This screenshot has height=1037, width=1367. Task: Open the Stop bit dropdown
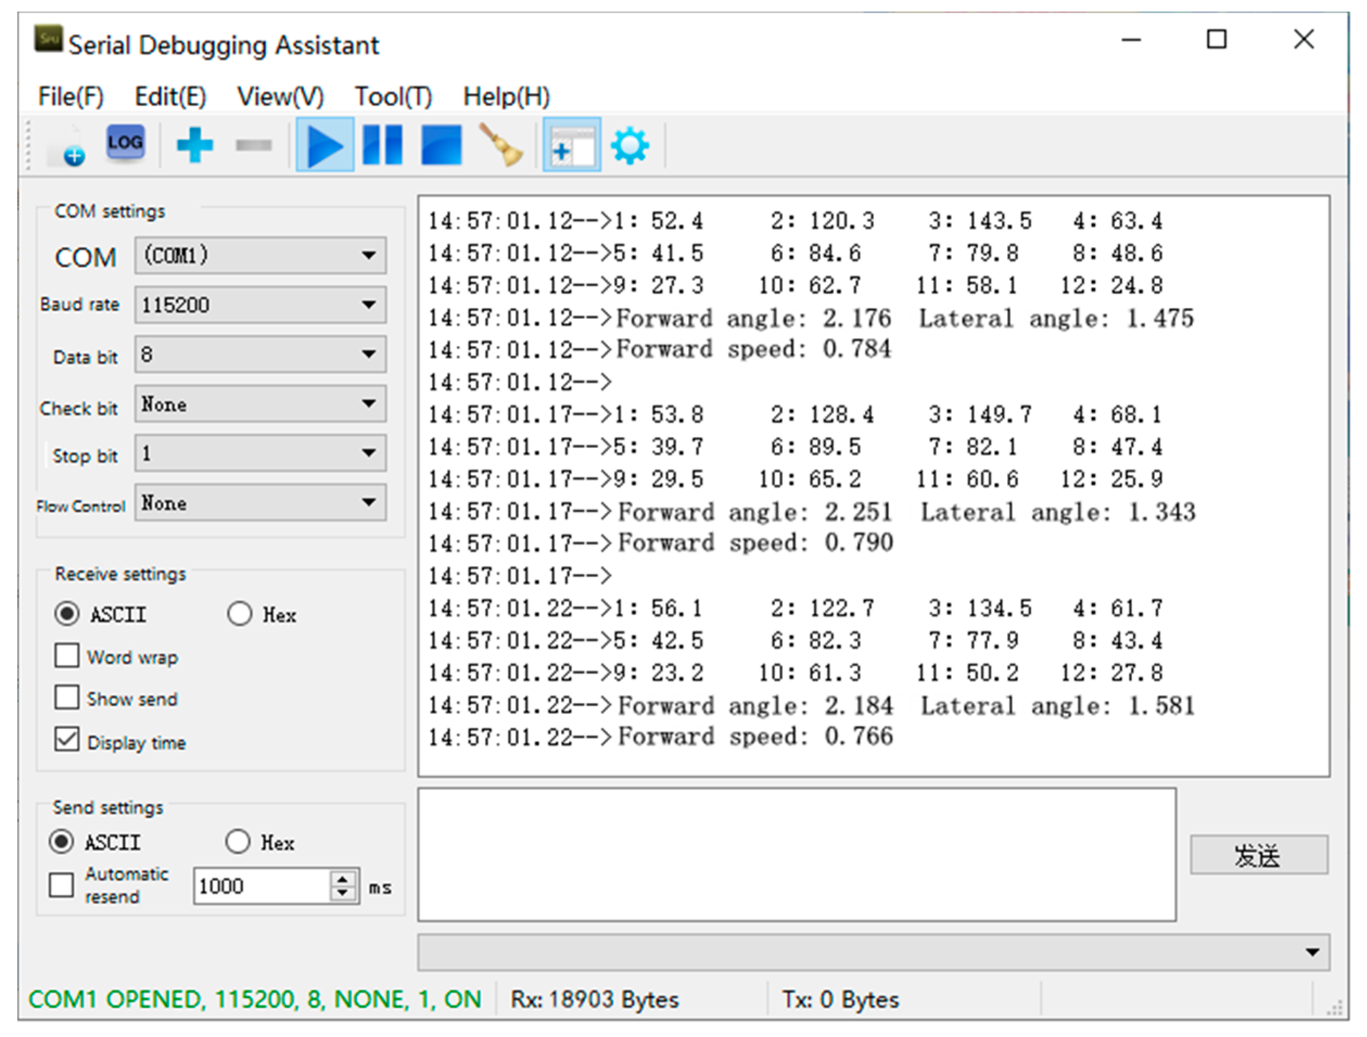[x=261, y=453]
